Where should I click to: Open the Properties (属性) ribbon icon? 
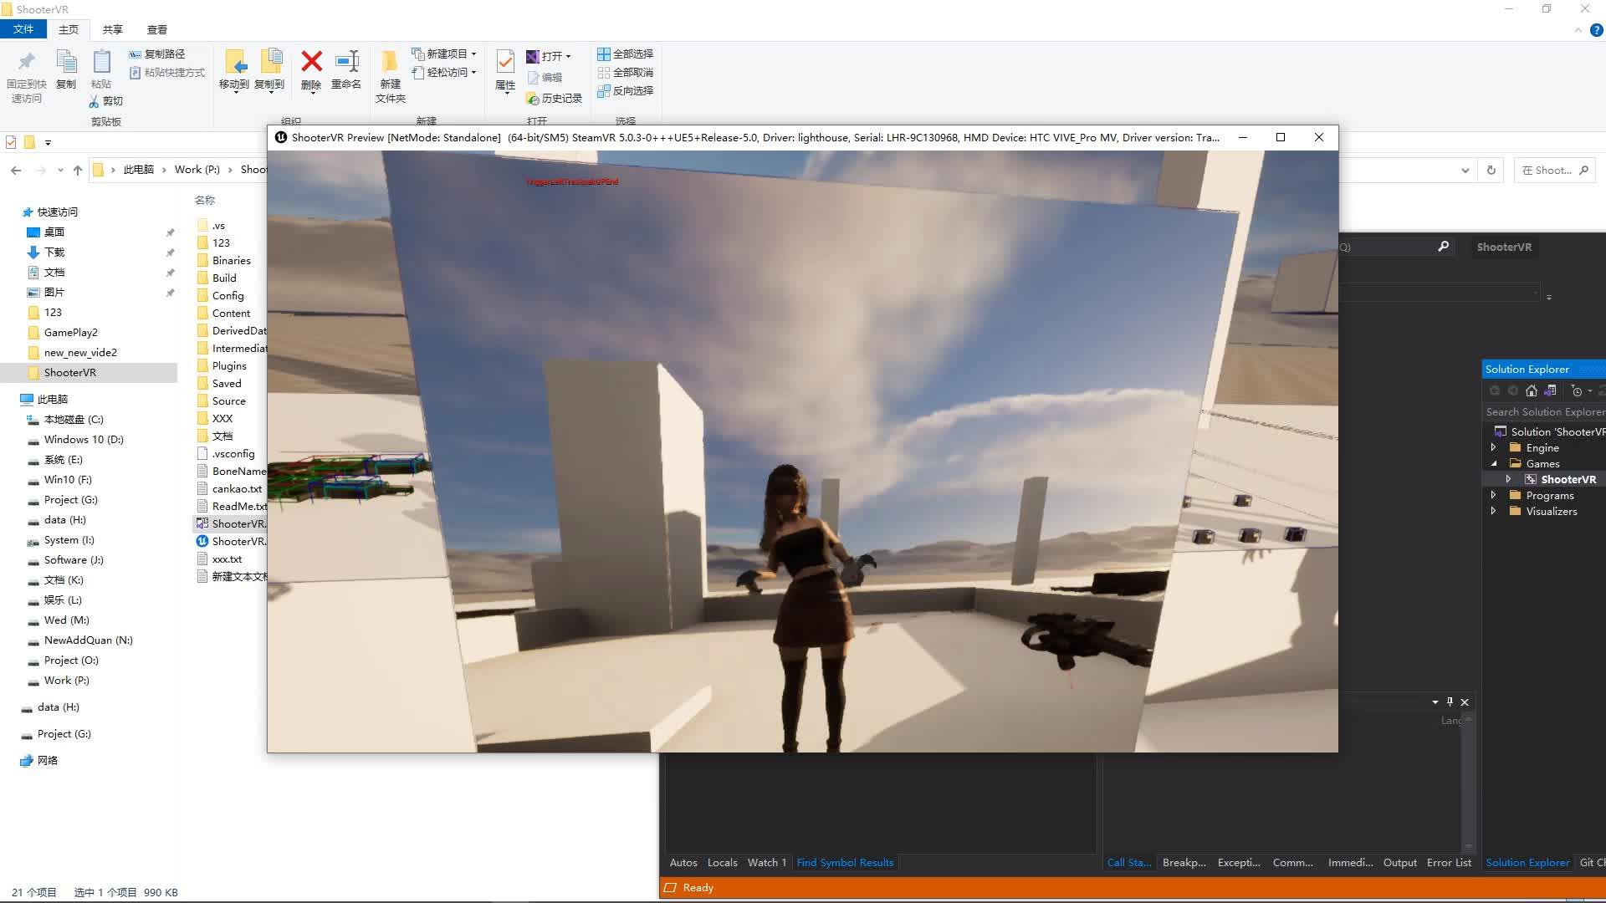tap(504, 62)
